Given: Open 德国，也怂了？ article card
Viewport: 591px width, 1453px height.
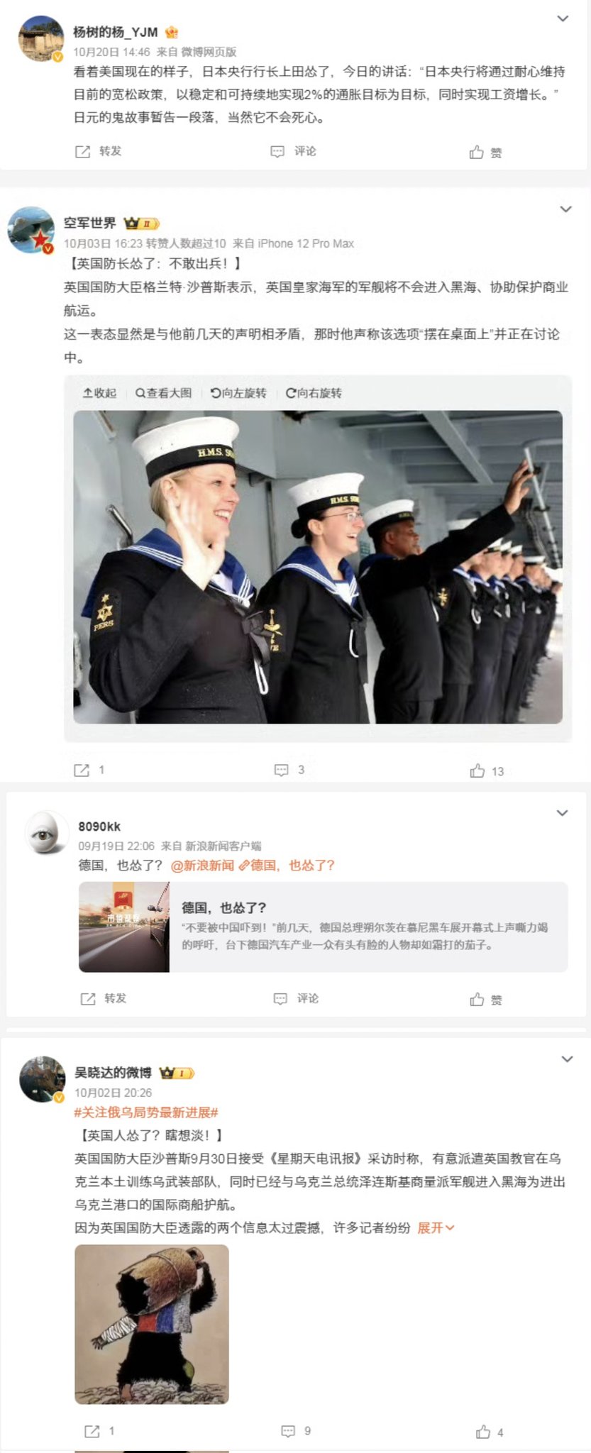Looking at the screenshot, I should click(x=324, y=927).
